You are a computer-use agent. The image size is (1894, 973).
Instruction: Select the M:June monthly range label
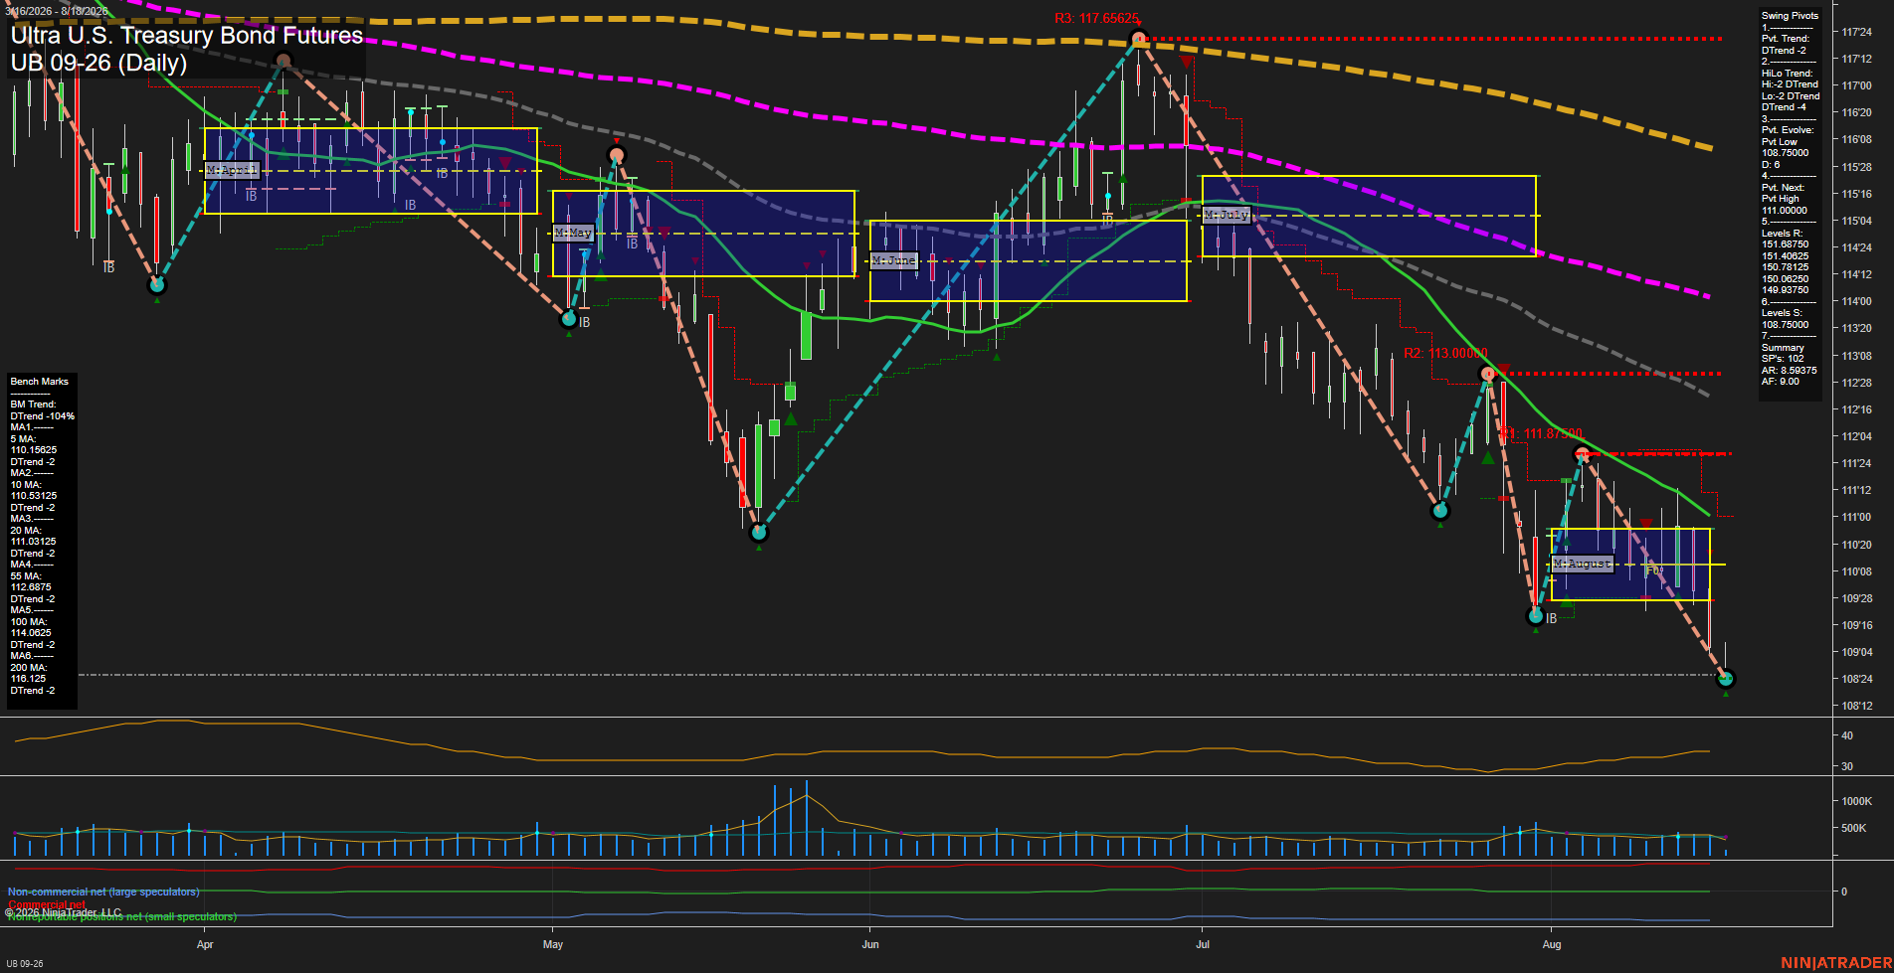[x=893, y=260]
